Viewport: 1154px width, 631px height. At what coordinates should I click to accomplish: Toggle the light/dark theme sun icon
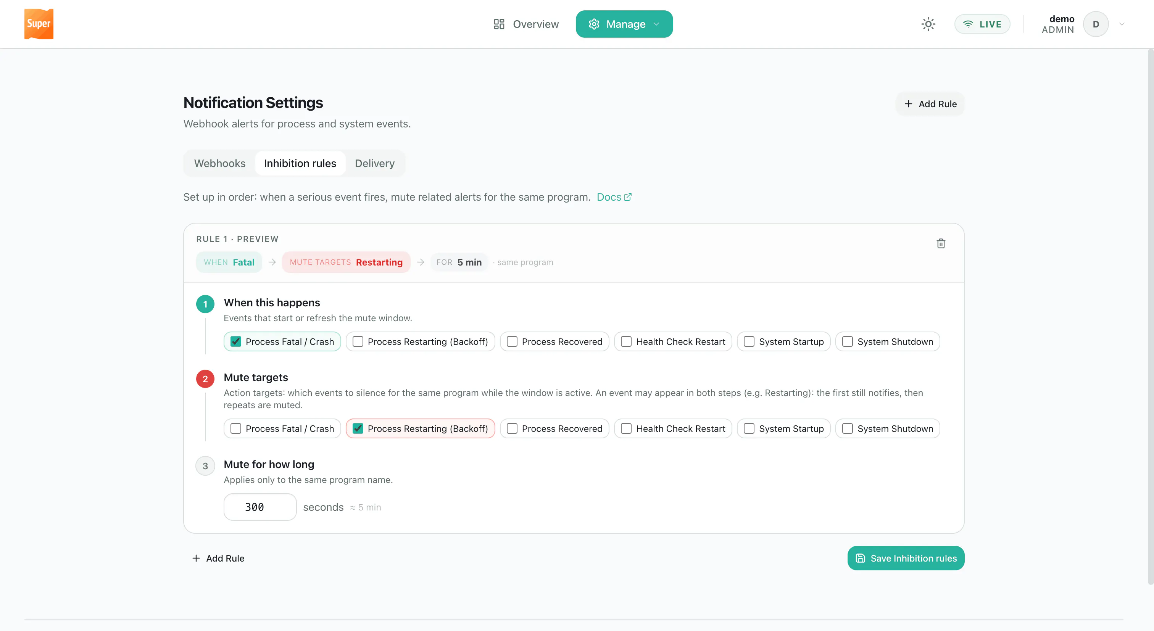pyautogui.click(x=928, y=24)
